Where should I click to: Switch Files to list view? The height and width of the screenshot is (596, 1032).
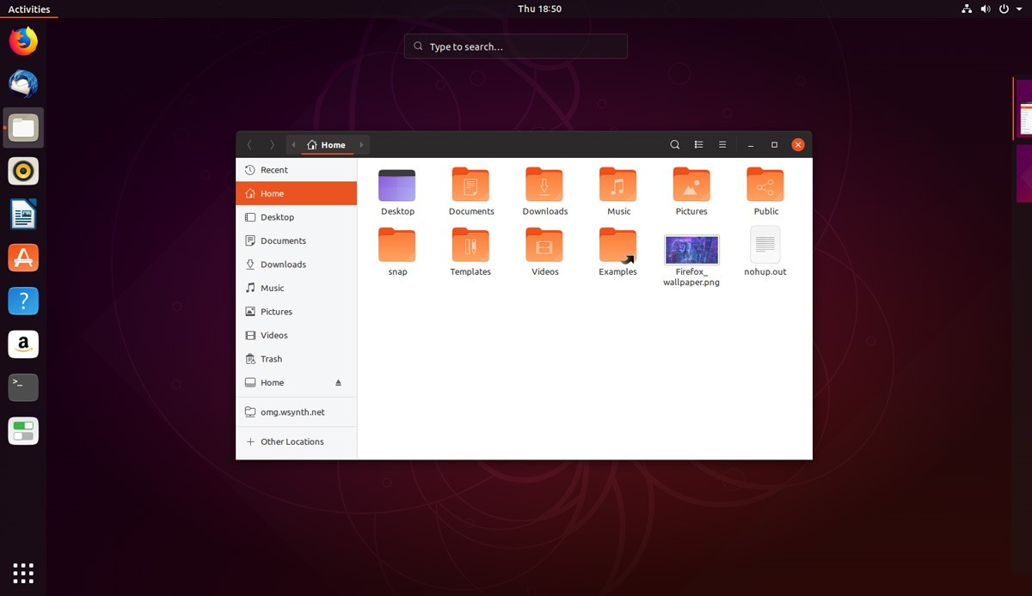tap(698, 144)
